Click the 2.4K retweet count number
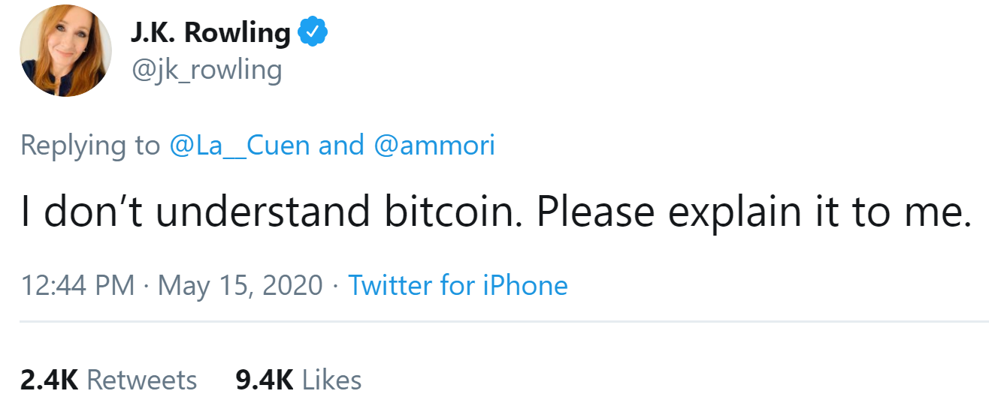989x412 pixels. (49, 380)
